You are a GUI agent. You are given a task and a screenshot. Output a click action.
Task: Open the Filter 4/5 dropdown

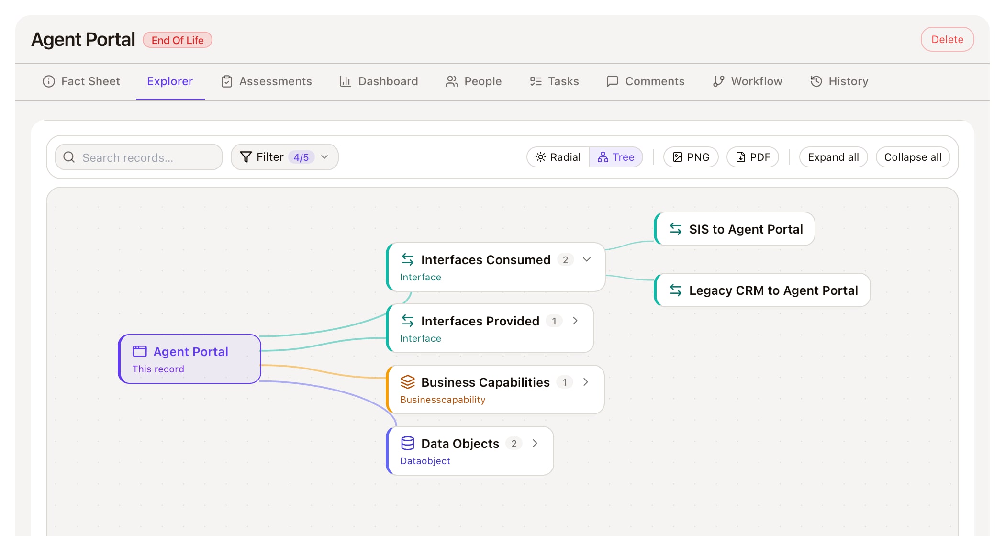click(284, 157)
